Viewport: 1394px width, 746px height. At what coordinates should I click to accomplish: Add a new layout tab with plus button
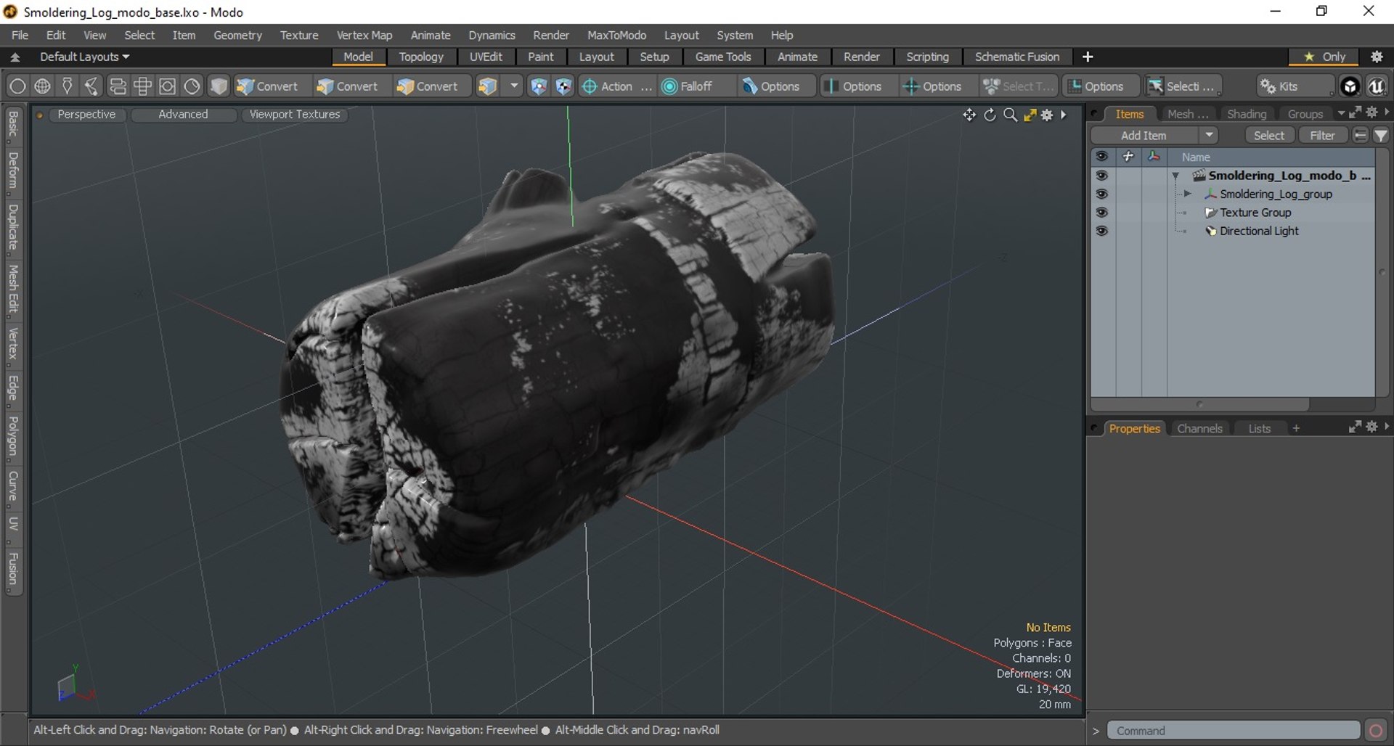pyautogui.click(x=1088, y=57)
